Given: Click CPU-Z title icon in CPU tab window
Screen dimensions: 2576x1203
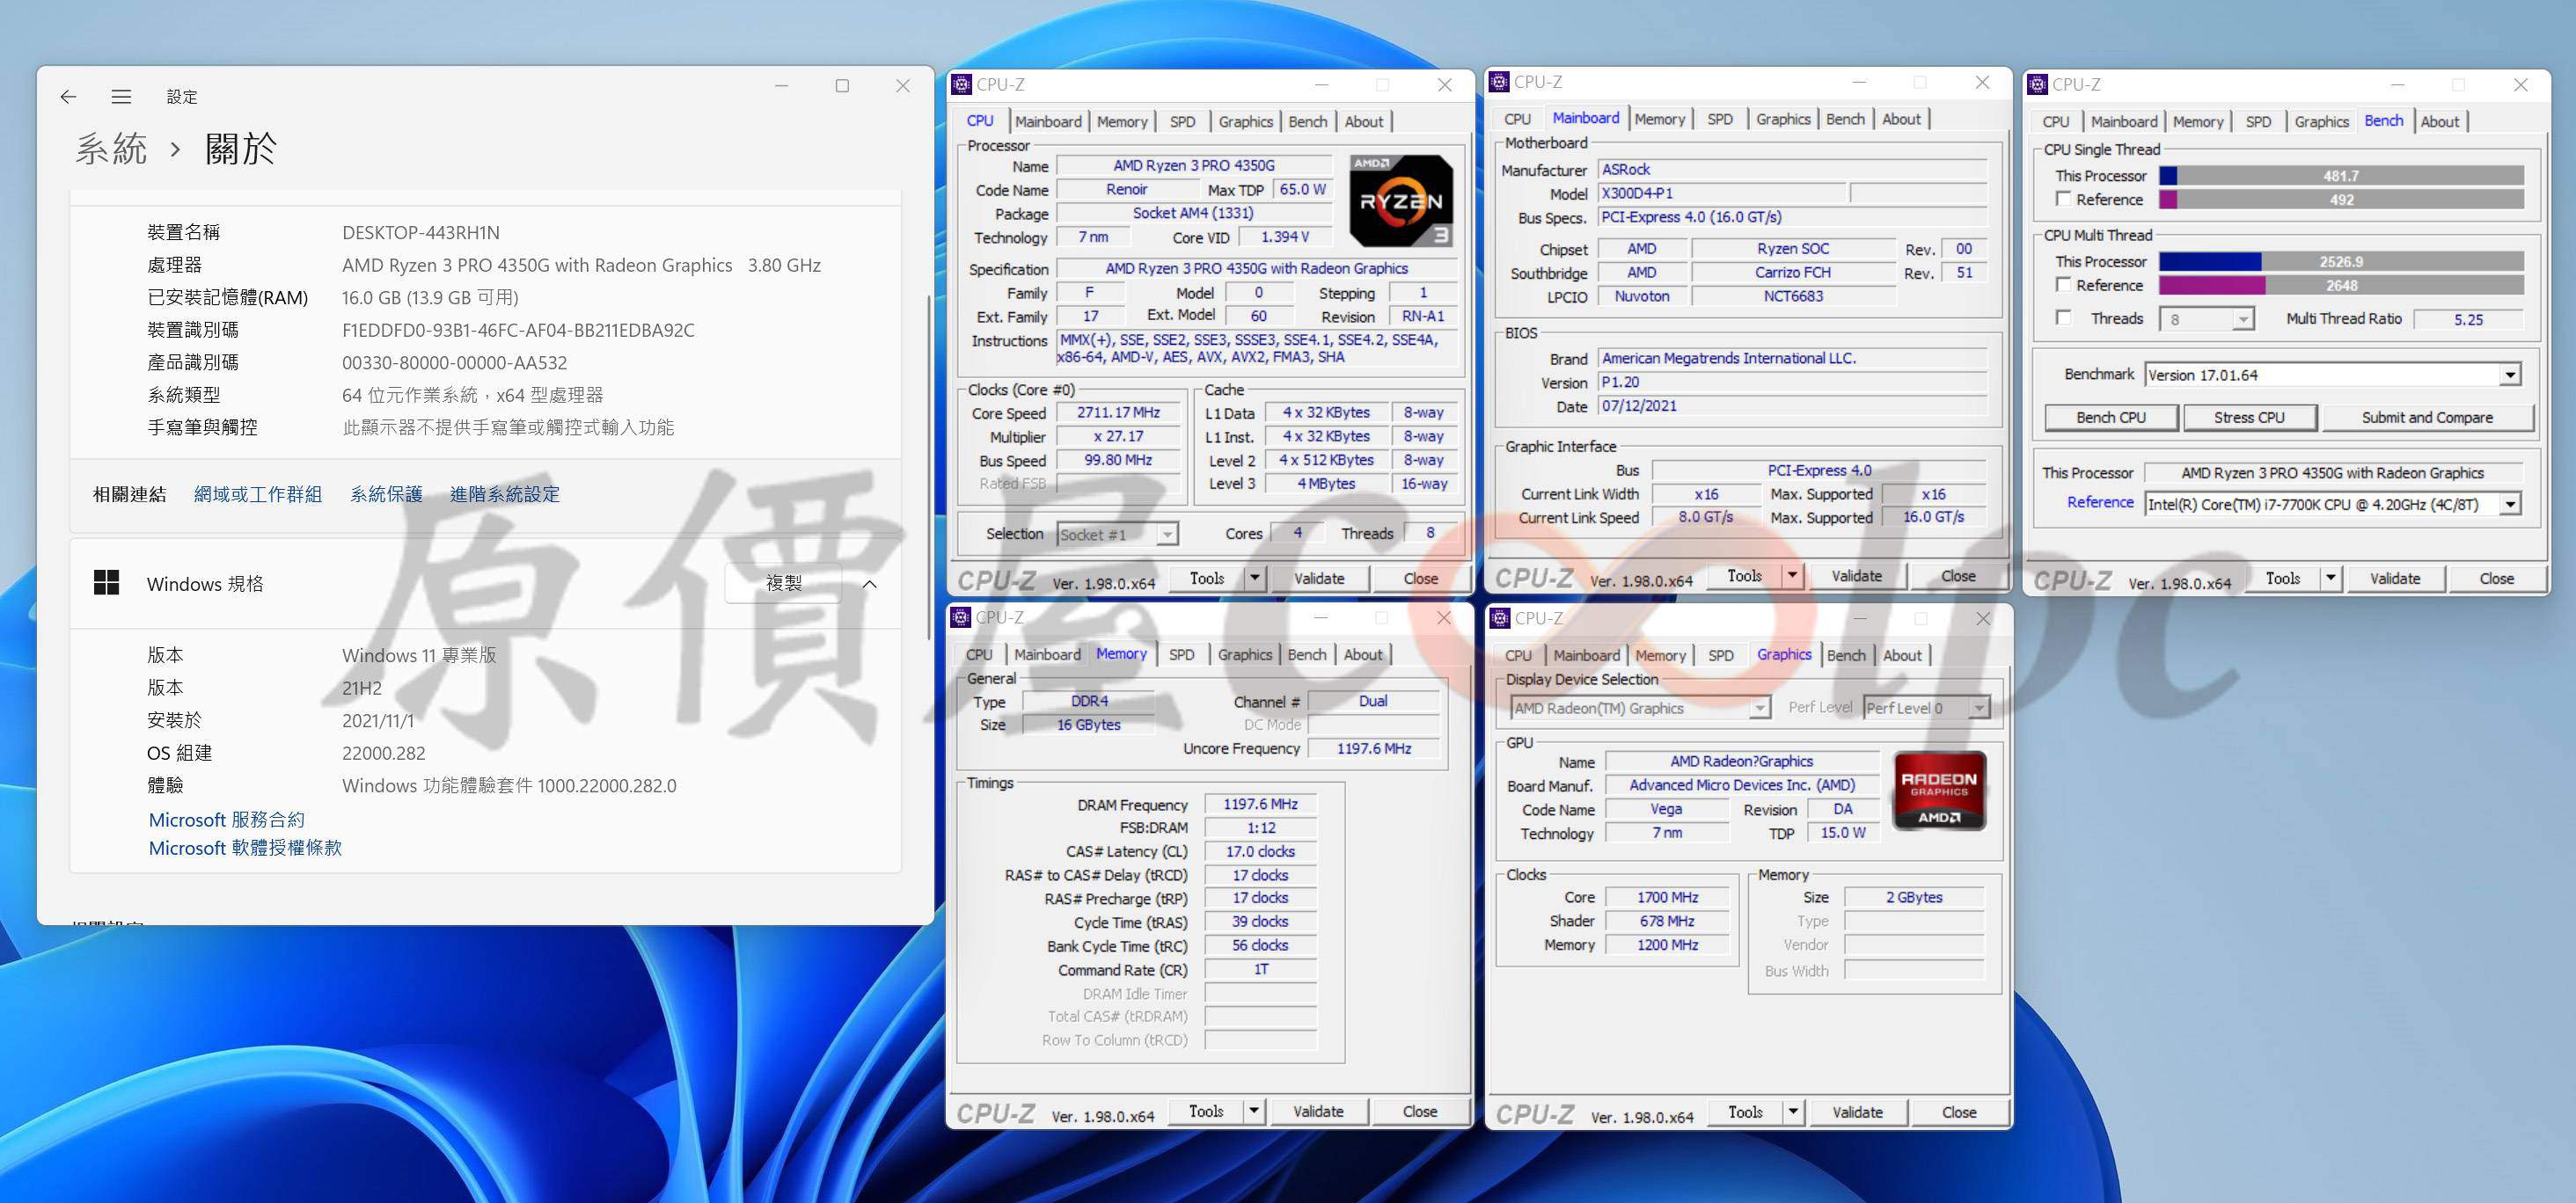Looking at the screenshot, I should (x=961, y=84).
